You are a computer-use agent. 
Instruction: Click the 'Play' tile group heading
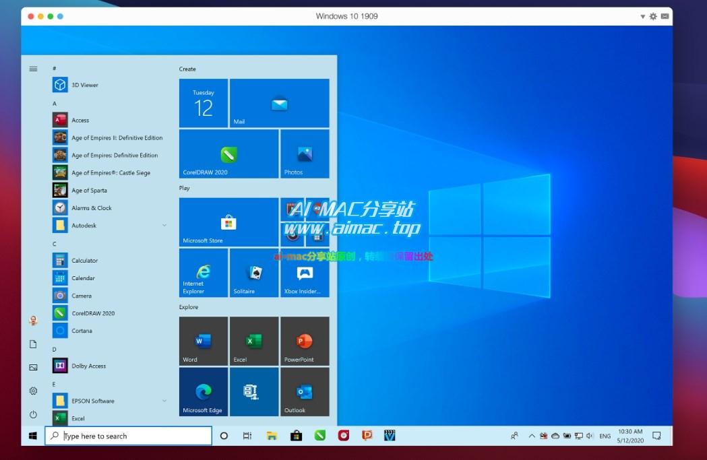185,188
